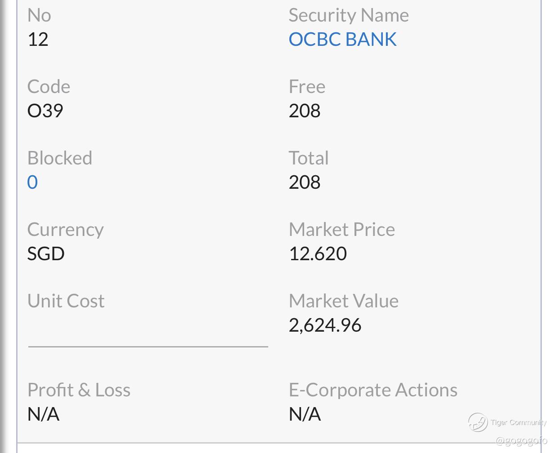Click the Tiger Community watermark text
The height and width of the screenshot is (453, 558).
[518, 422]
